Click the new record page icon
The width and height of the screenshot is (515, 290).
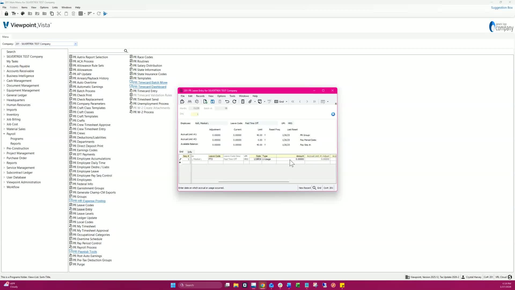click(x=205, y=102)
